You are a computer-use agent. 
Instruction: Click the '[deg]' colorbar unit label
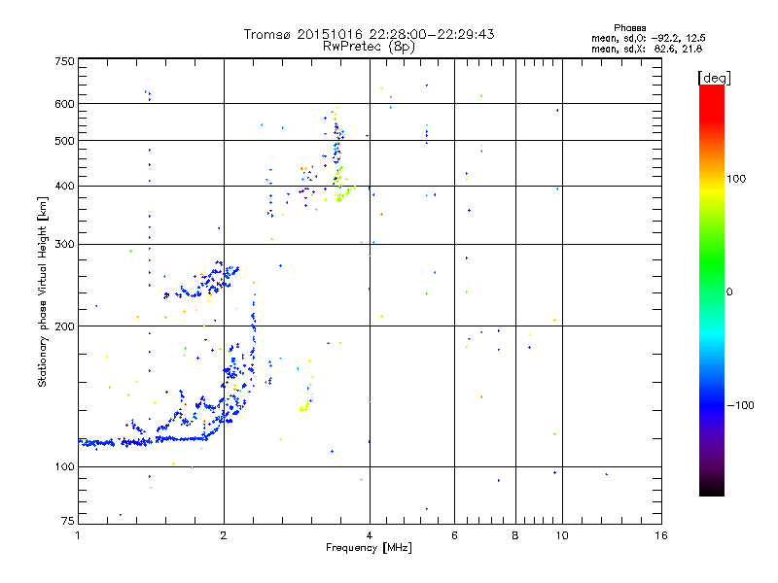714,78
